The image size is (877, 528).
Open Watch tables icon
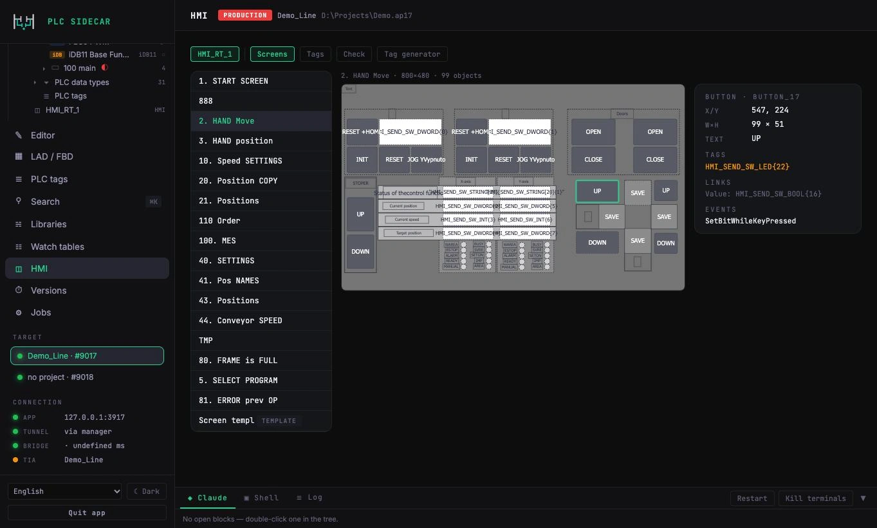pos(19,247)
